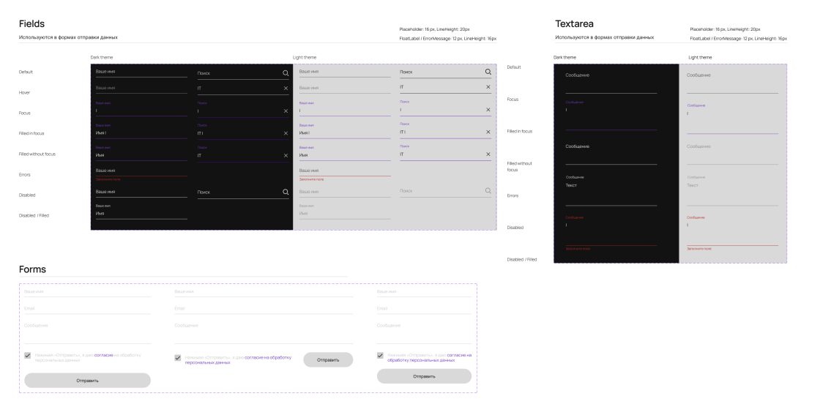Click the Email field in the left form
Image resolution: width=820 pixels, height=418 pixels.
(87, 309)
